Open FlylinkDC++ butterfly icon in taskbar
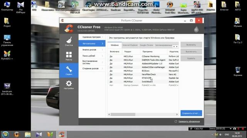The height and width of the screenshot is (138, 247). 50,135
